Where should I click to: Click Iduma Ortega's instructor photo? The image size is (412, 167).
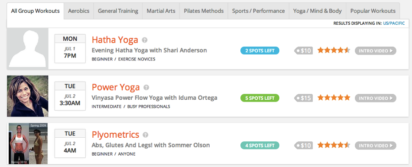pyautogui.click(x=27, y=96)
